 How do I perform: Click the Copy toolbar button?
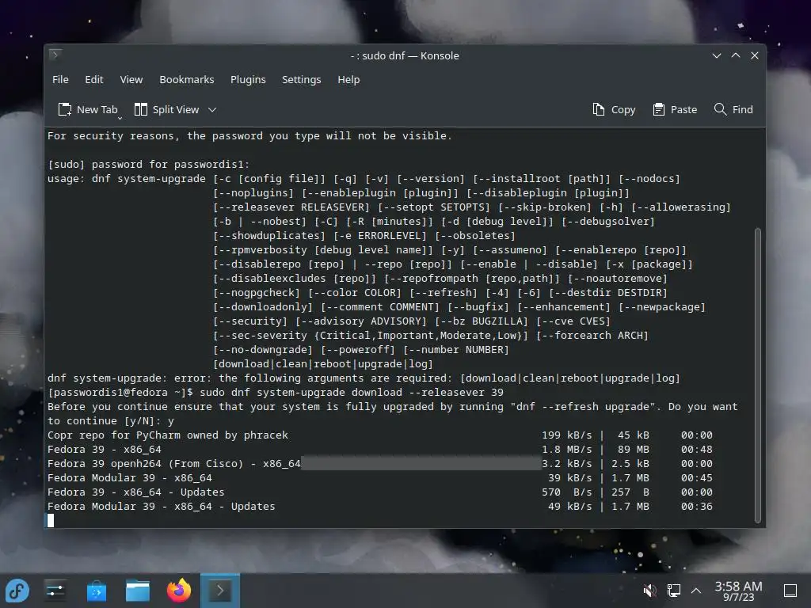[x=614, y=109]
